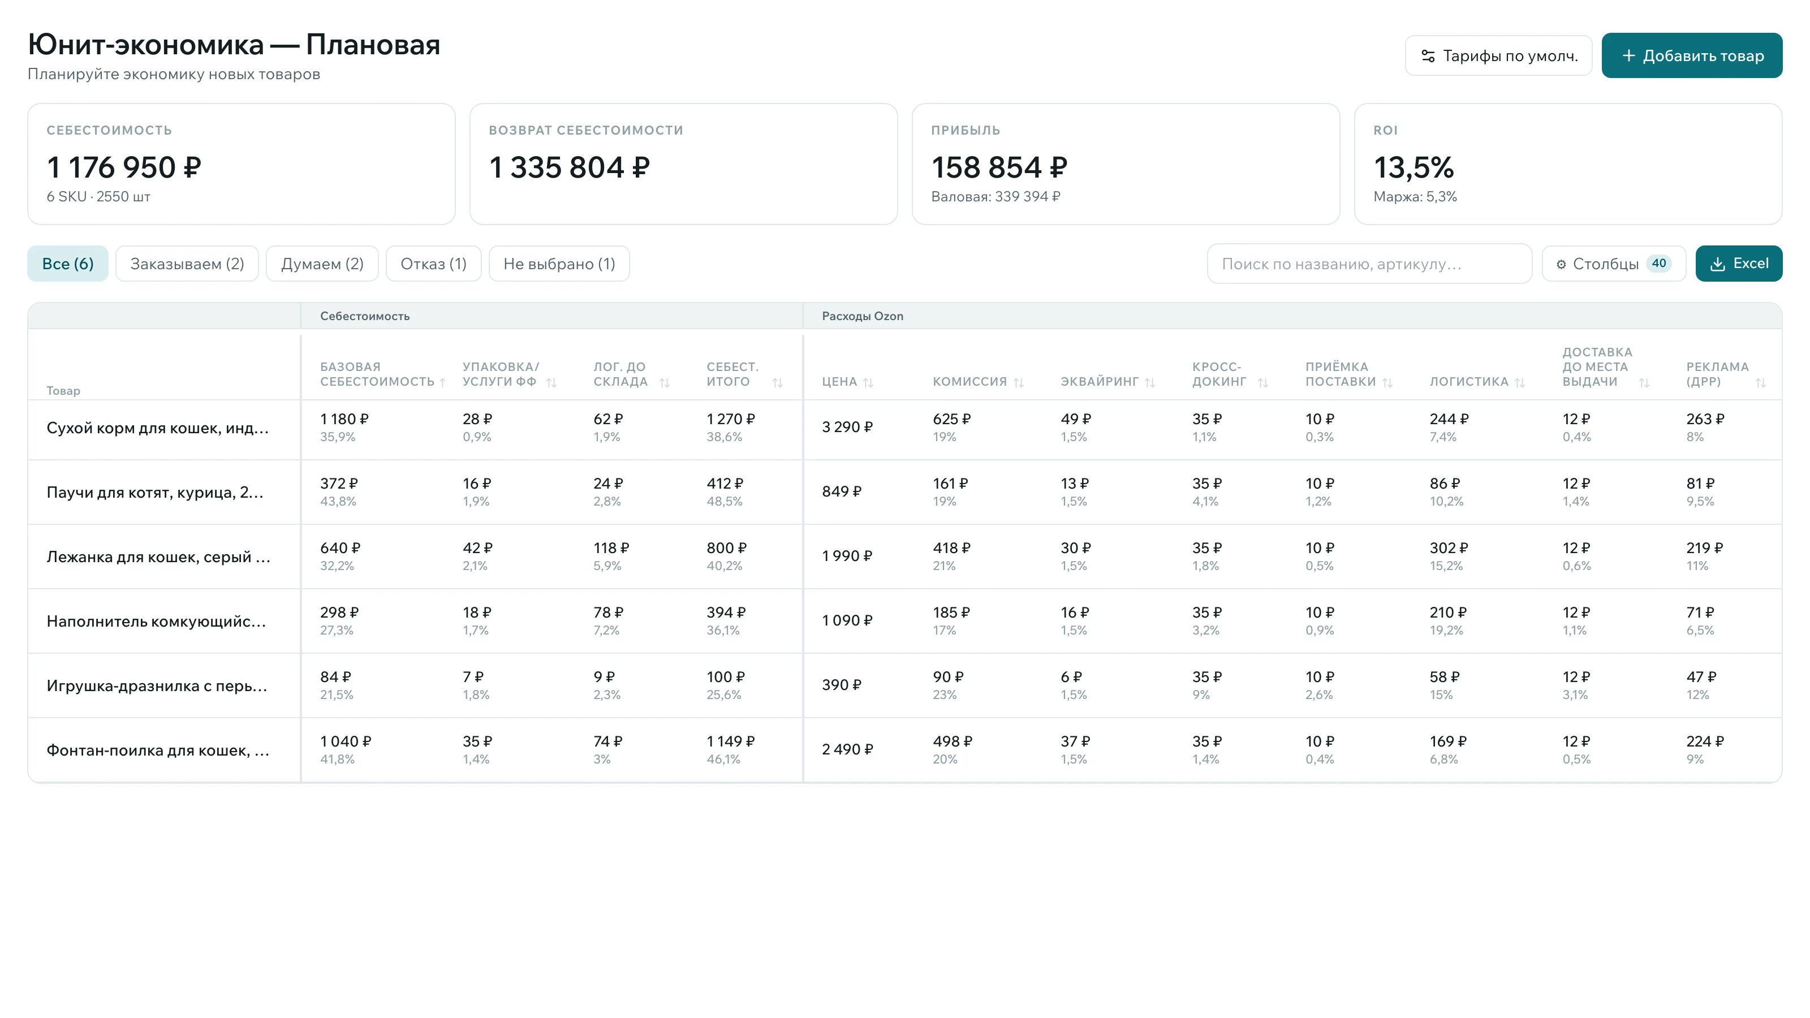The image size is (1810, 1018).
Task: Click total cost value 800 ₽
Action: pos(727,548)
